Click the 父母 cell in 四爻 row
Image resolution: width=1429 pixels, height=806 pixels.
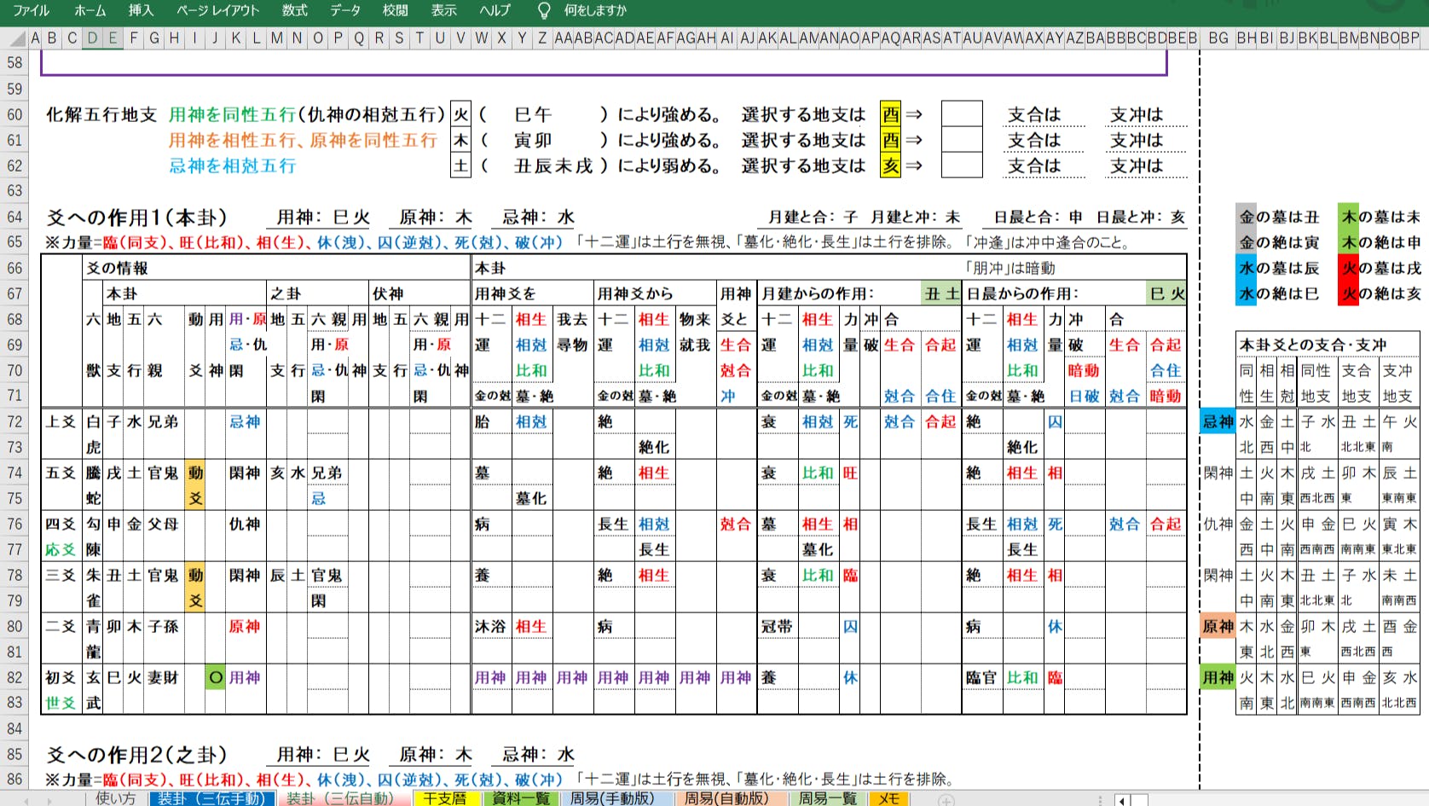click(x=164, y=524)
